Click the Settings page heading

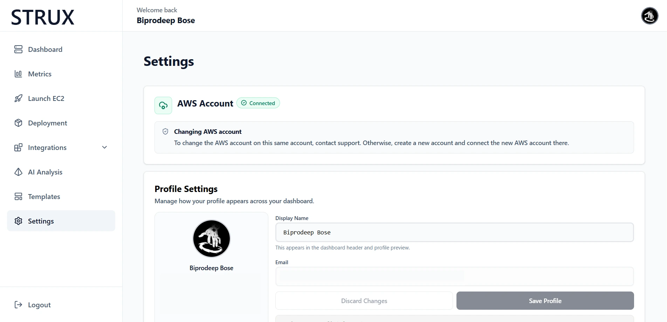pos(169,61)
